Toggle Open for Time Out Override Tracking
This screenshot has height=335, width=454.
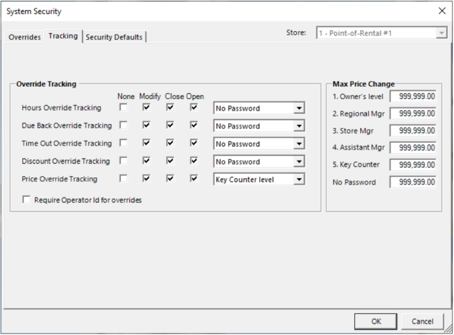coord(194,143)
